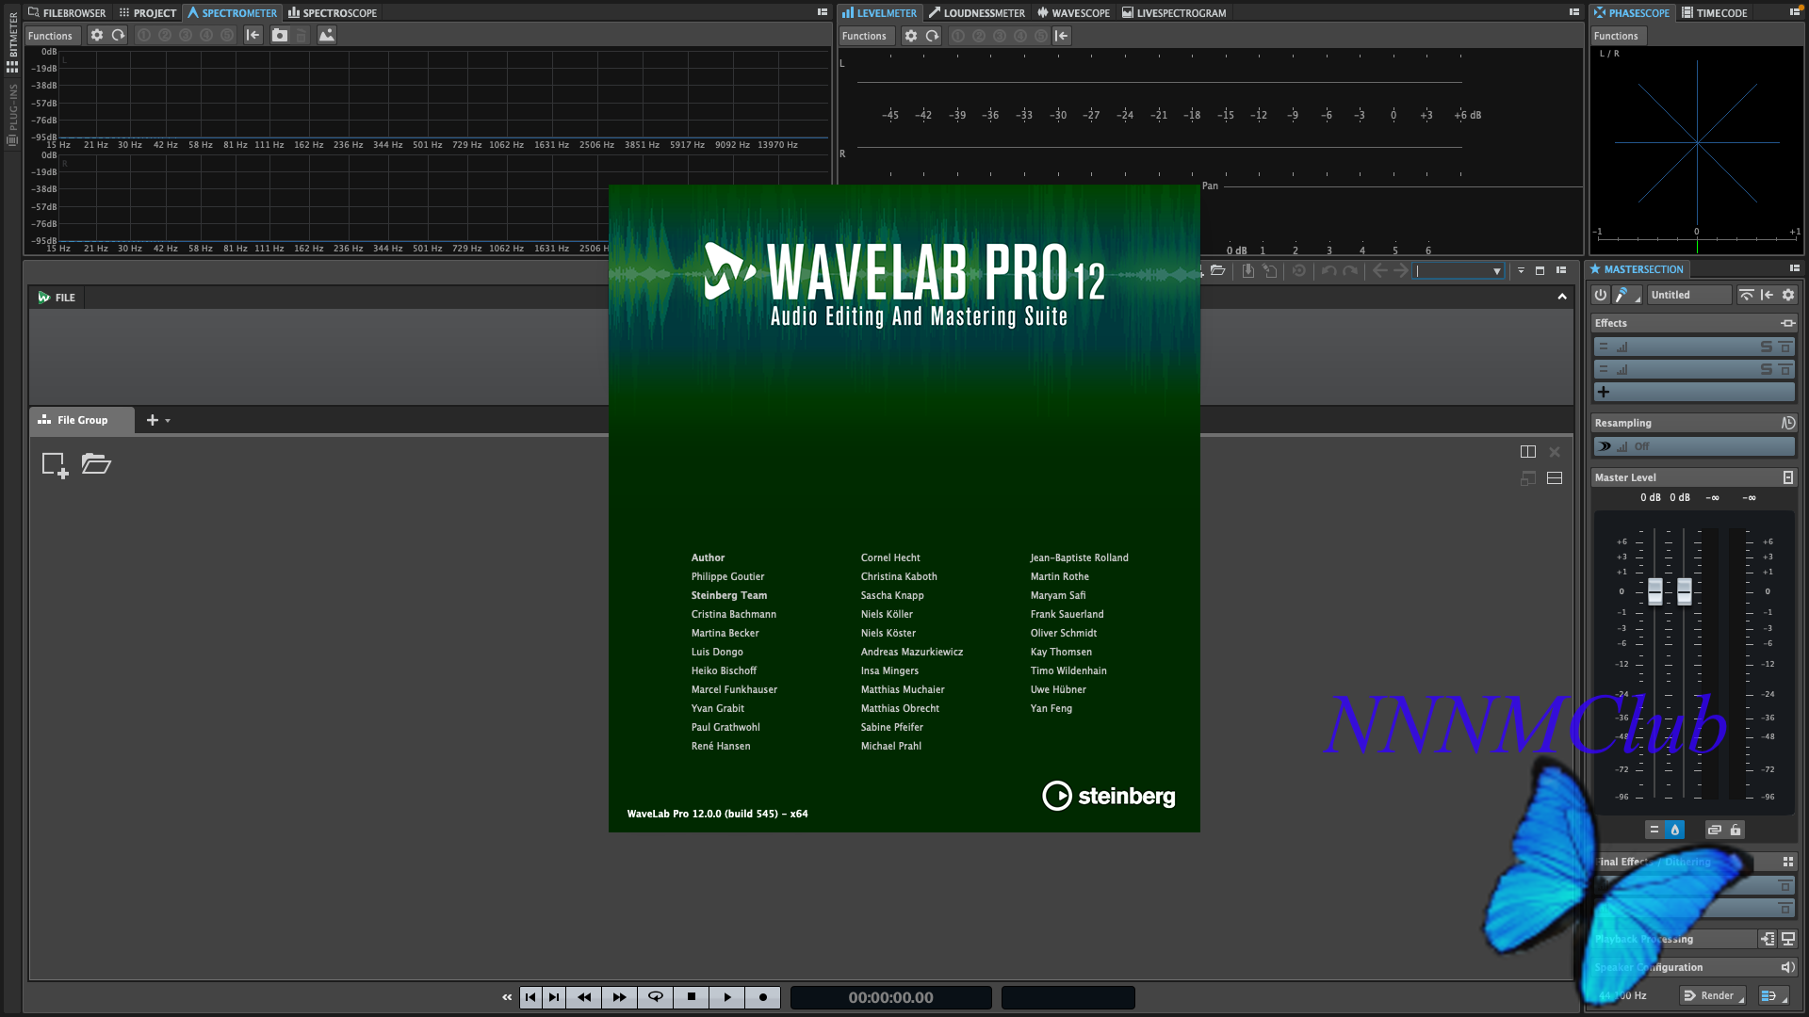This screenshot has width=1809, height=1017.
Task: Click Spectrometer snapshot camera icon
Action: click(x=280, y=35)
